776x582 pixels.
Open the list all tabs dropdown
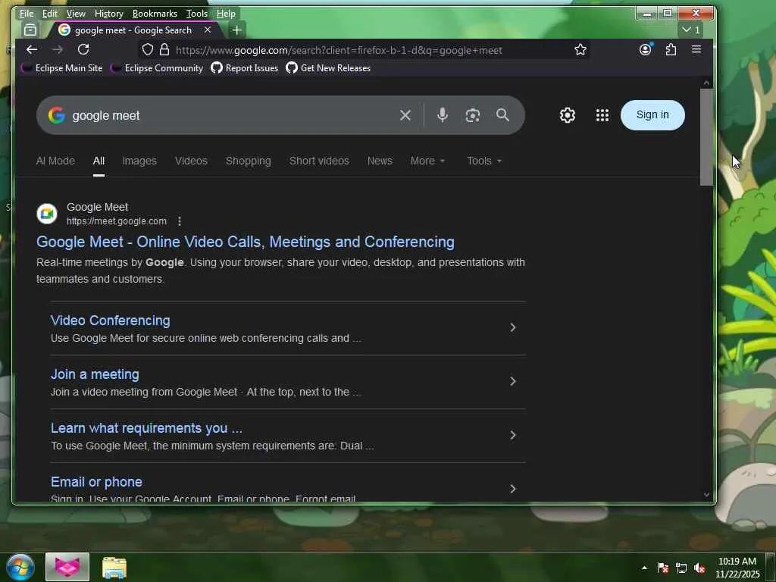[690, 30]
